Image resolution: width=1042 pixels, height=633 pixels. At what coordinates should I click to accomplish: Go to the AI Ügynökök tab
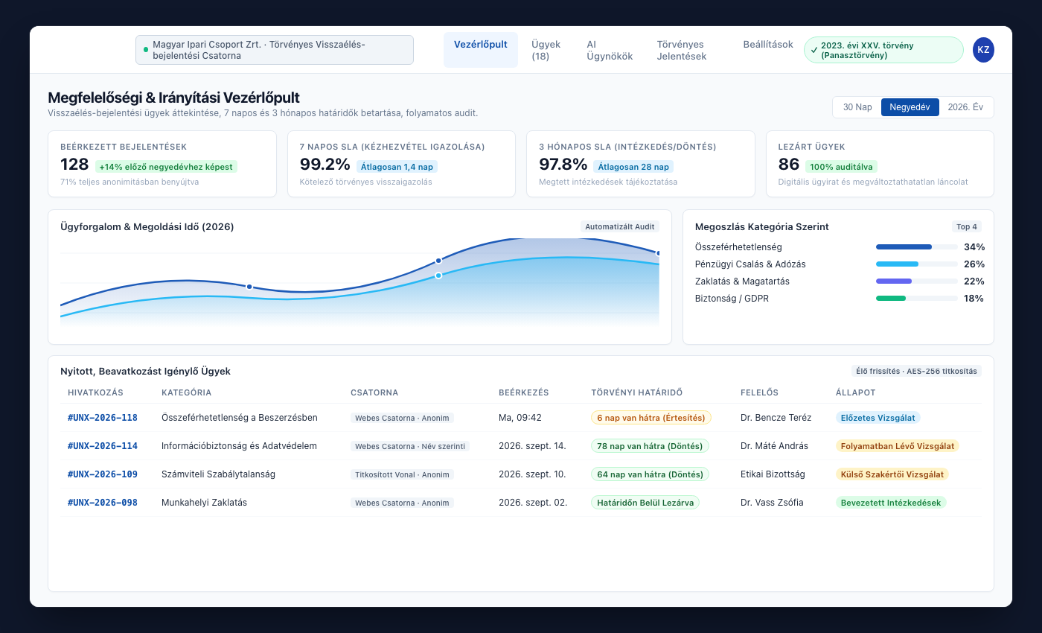point(610,50)
